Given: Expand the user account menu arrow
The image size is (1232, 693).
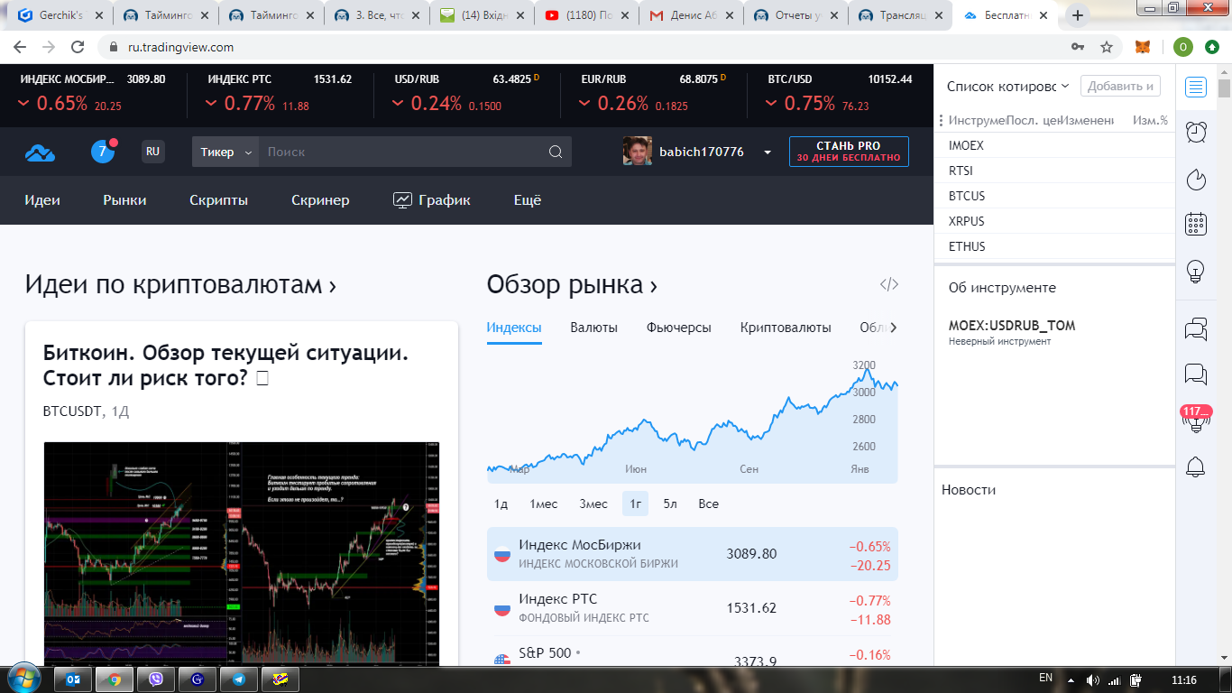Looking at the screenshot, I should 768,152.
